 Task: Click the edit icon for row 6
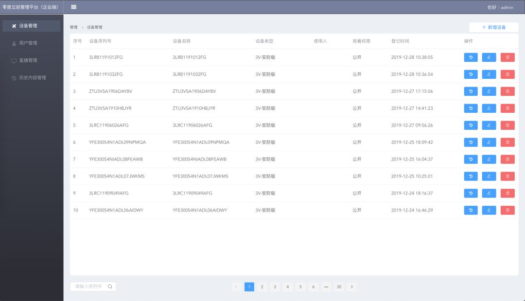[489, 142]
